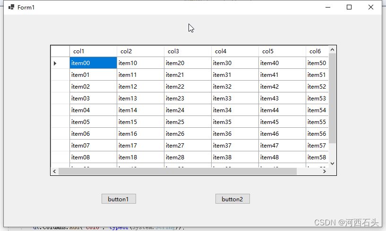
Task: Select cell item28
Action: click(188, 157)
